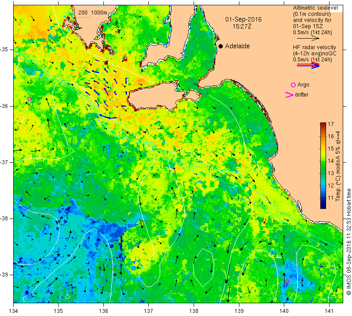352x316 pixels.
Task: Click longitude axis label 137
Action: point(149,311)
